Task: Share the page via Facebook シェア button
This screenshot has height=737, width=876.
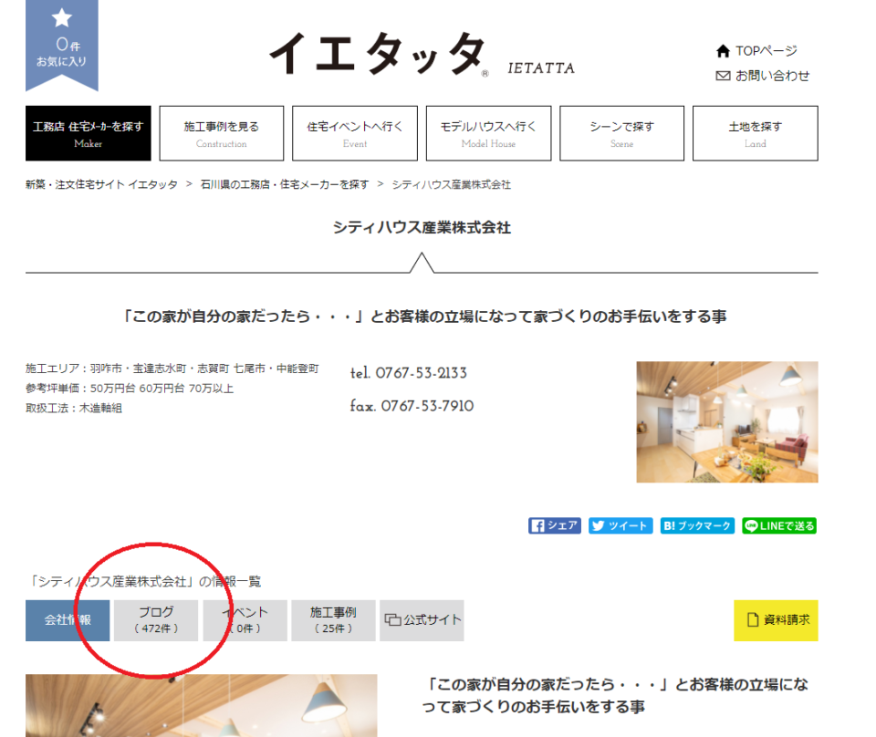Action: click(x=554, y=525)
